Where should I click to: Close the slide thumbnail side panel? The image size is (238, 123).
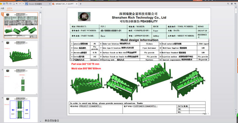(41, 8)
